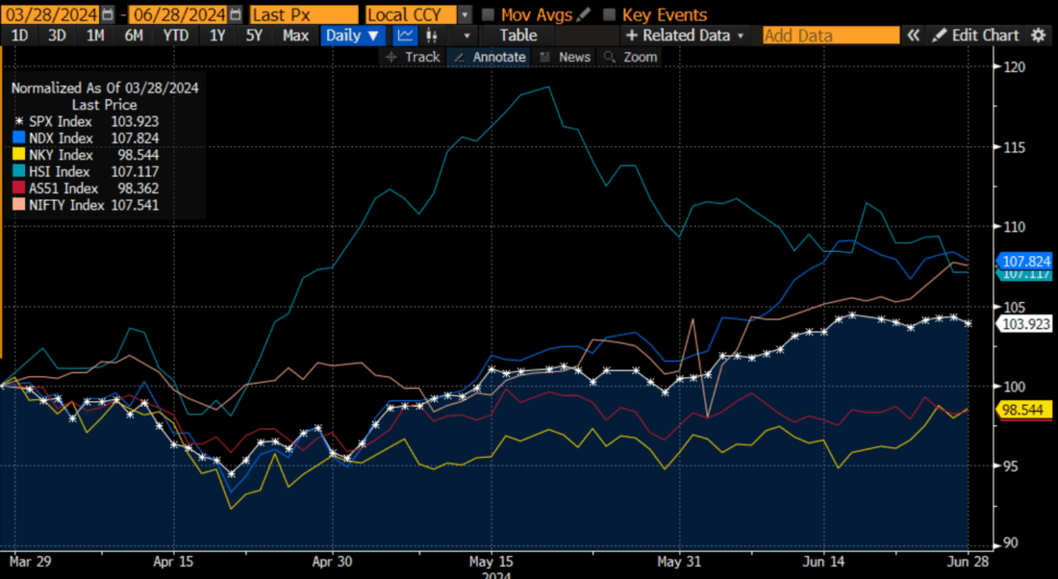Switch to the YTD period tab
The height and width of the screenshot is (579, 1058).
(174, 35)
